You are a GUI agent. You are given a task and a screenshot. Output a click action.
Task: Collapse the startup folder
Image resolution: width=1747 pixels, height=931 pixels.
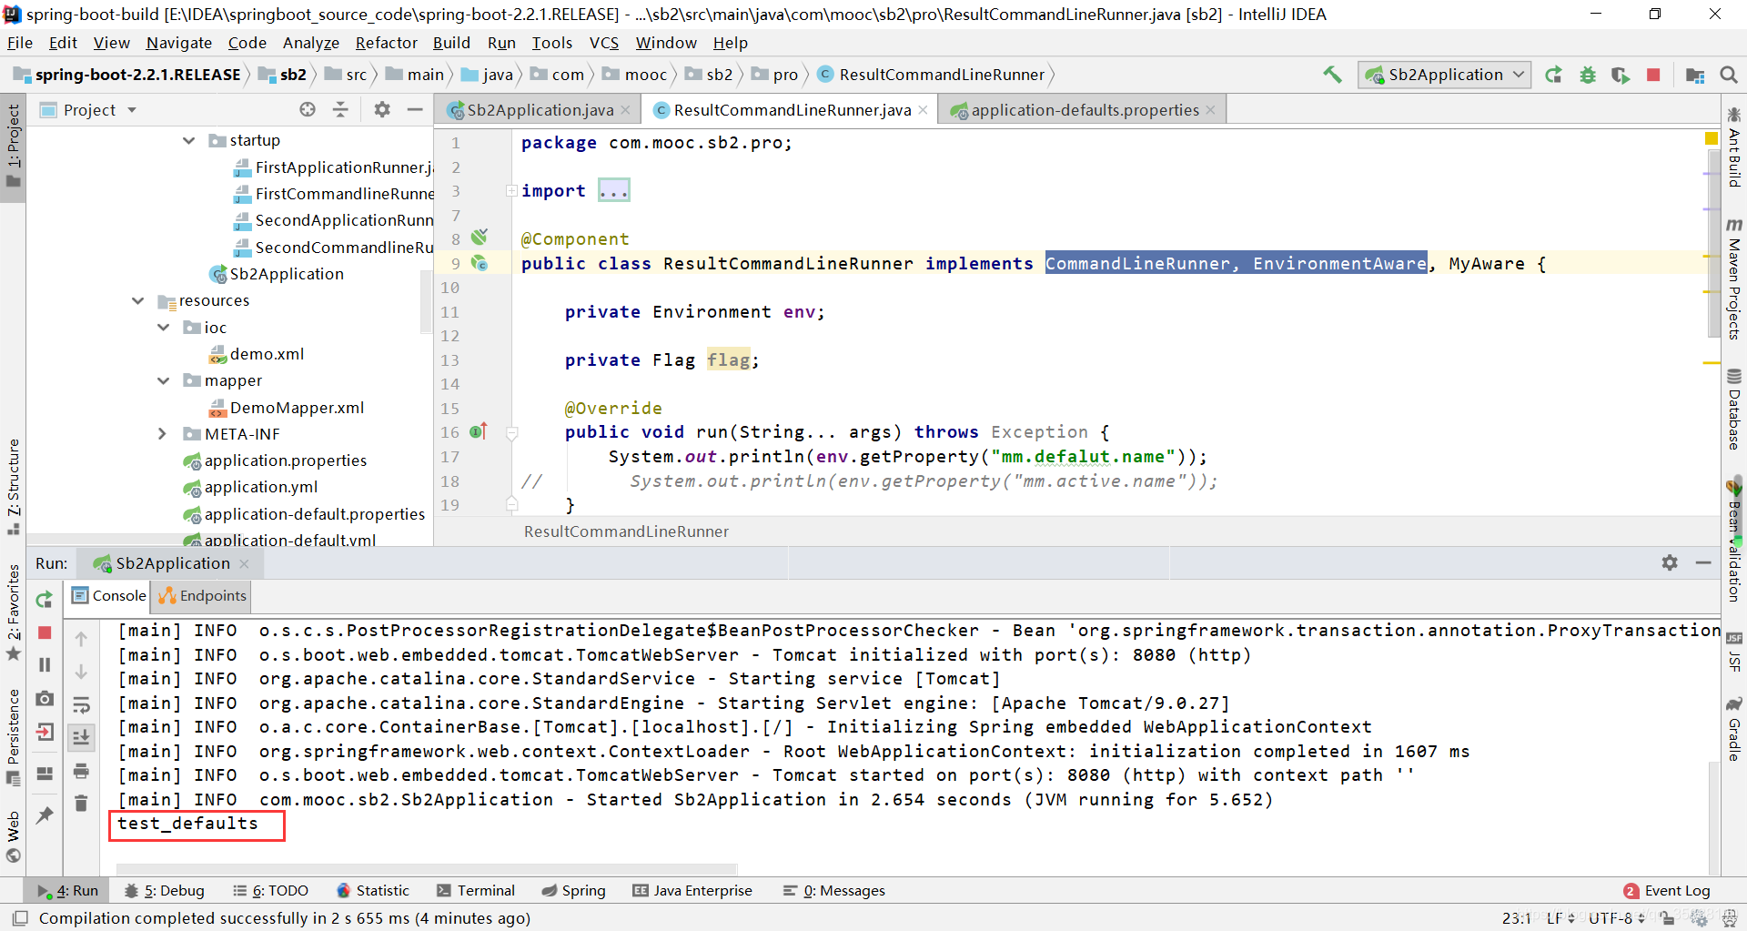(x=189, y=140)
